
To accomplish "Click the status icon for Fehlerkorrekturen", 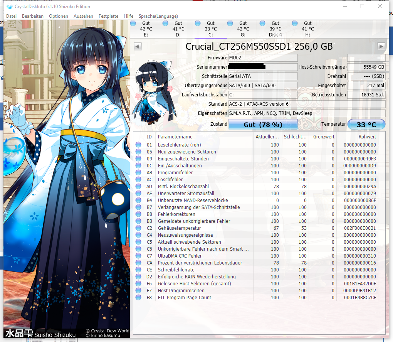I will [x=138, y=214].
